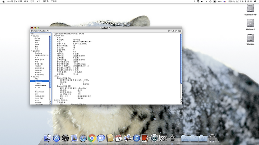Open the Downloads stack in the Dock
Viewport: 259px width, 145px height.
tap(203, 139)
